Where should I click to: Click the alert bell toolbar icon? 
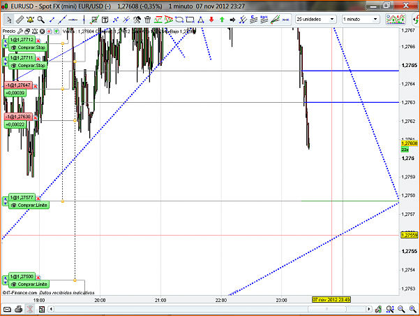click(x=30, y=20)
